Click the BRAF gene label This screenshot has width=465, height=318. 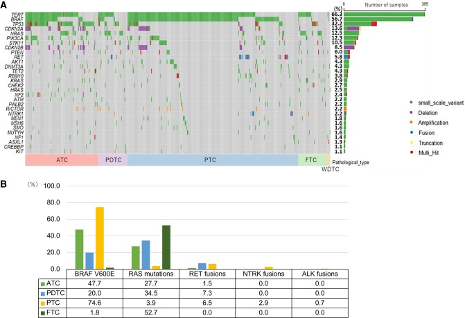(17, 19)
